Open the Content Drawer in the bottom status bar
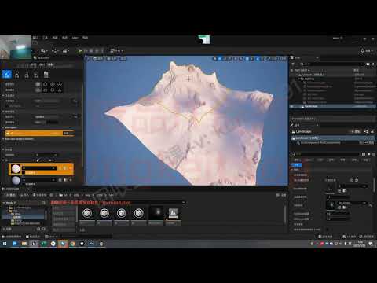This screenshot has width=377, height=283. click(x=12, y=237)
